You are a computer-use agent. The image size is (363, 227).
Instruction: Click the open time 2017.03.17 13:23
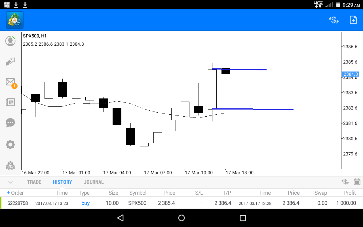(52, 203)
